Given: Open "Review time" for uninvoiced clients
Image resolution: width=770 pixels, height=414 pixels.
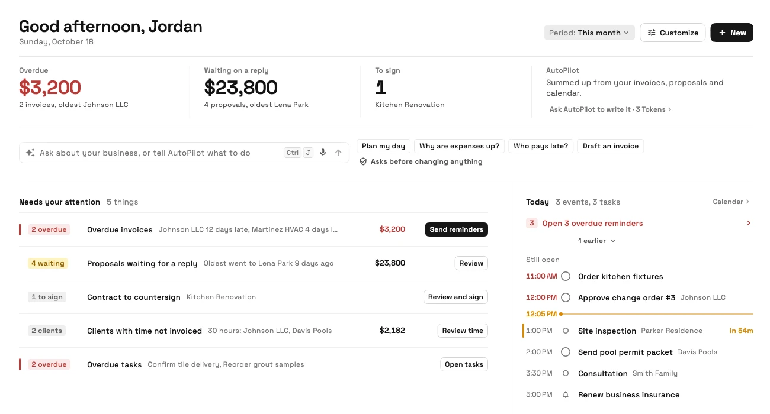Looking at the screenshot, I should pos(463,331).
